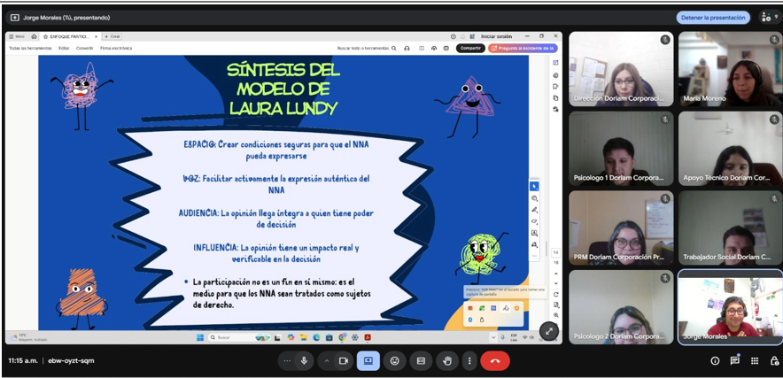Image resolution: width=783 pixels, height=378 pixels.
Task: Open the emoji reactions button
Action: (x=394, y=360)
